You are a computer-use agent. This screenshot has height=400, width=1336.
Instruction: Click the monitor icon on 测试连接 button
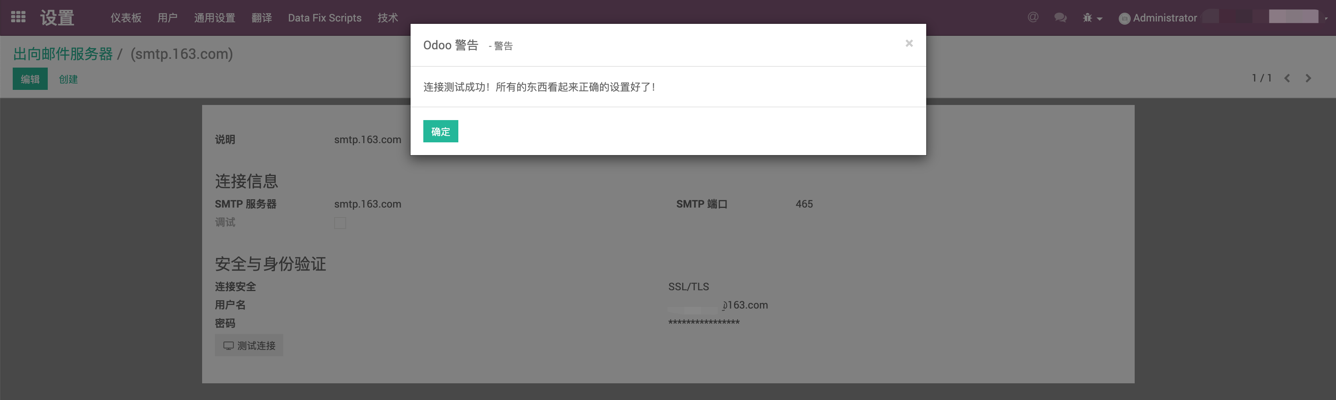click(x=228, y=345)
